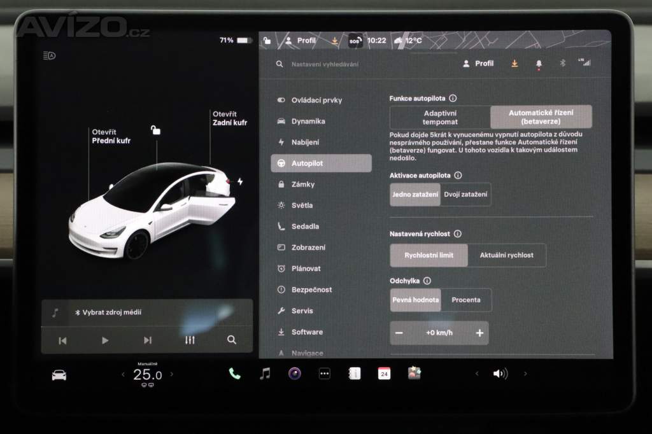The height and width of the screenshot is (434, 652).
Task: Tap the notification bell icon
Action: point(539,64)
